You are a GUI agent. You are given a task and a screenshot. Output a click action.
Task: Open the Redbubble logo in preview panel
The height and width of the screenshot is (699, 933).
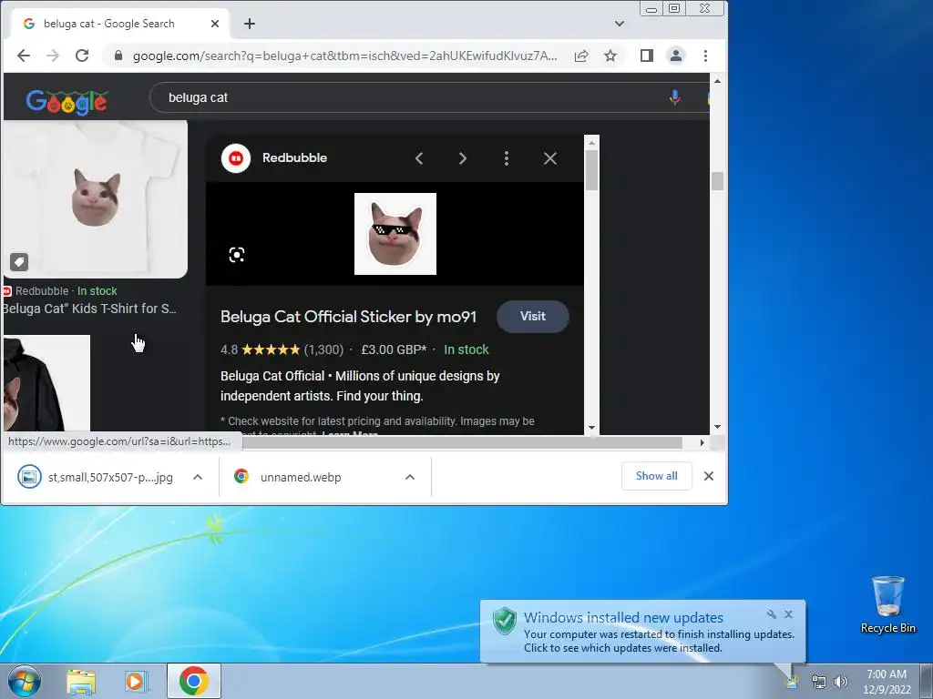pyautogui.click(x=236, y=158)
